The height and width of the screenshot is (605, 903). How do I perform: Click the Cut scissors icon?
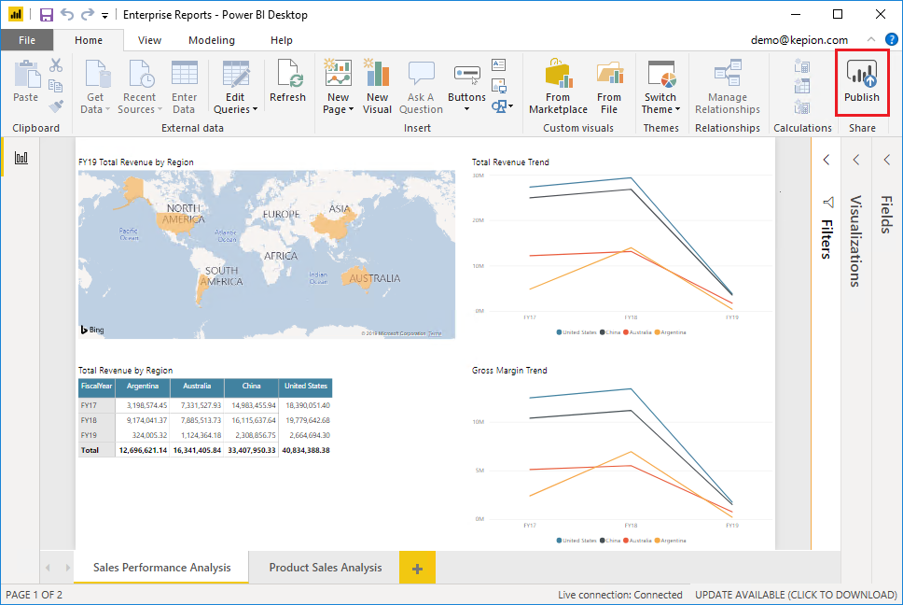[56, 65]
